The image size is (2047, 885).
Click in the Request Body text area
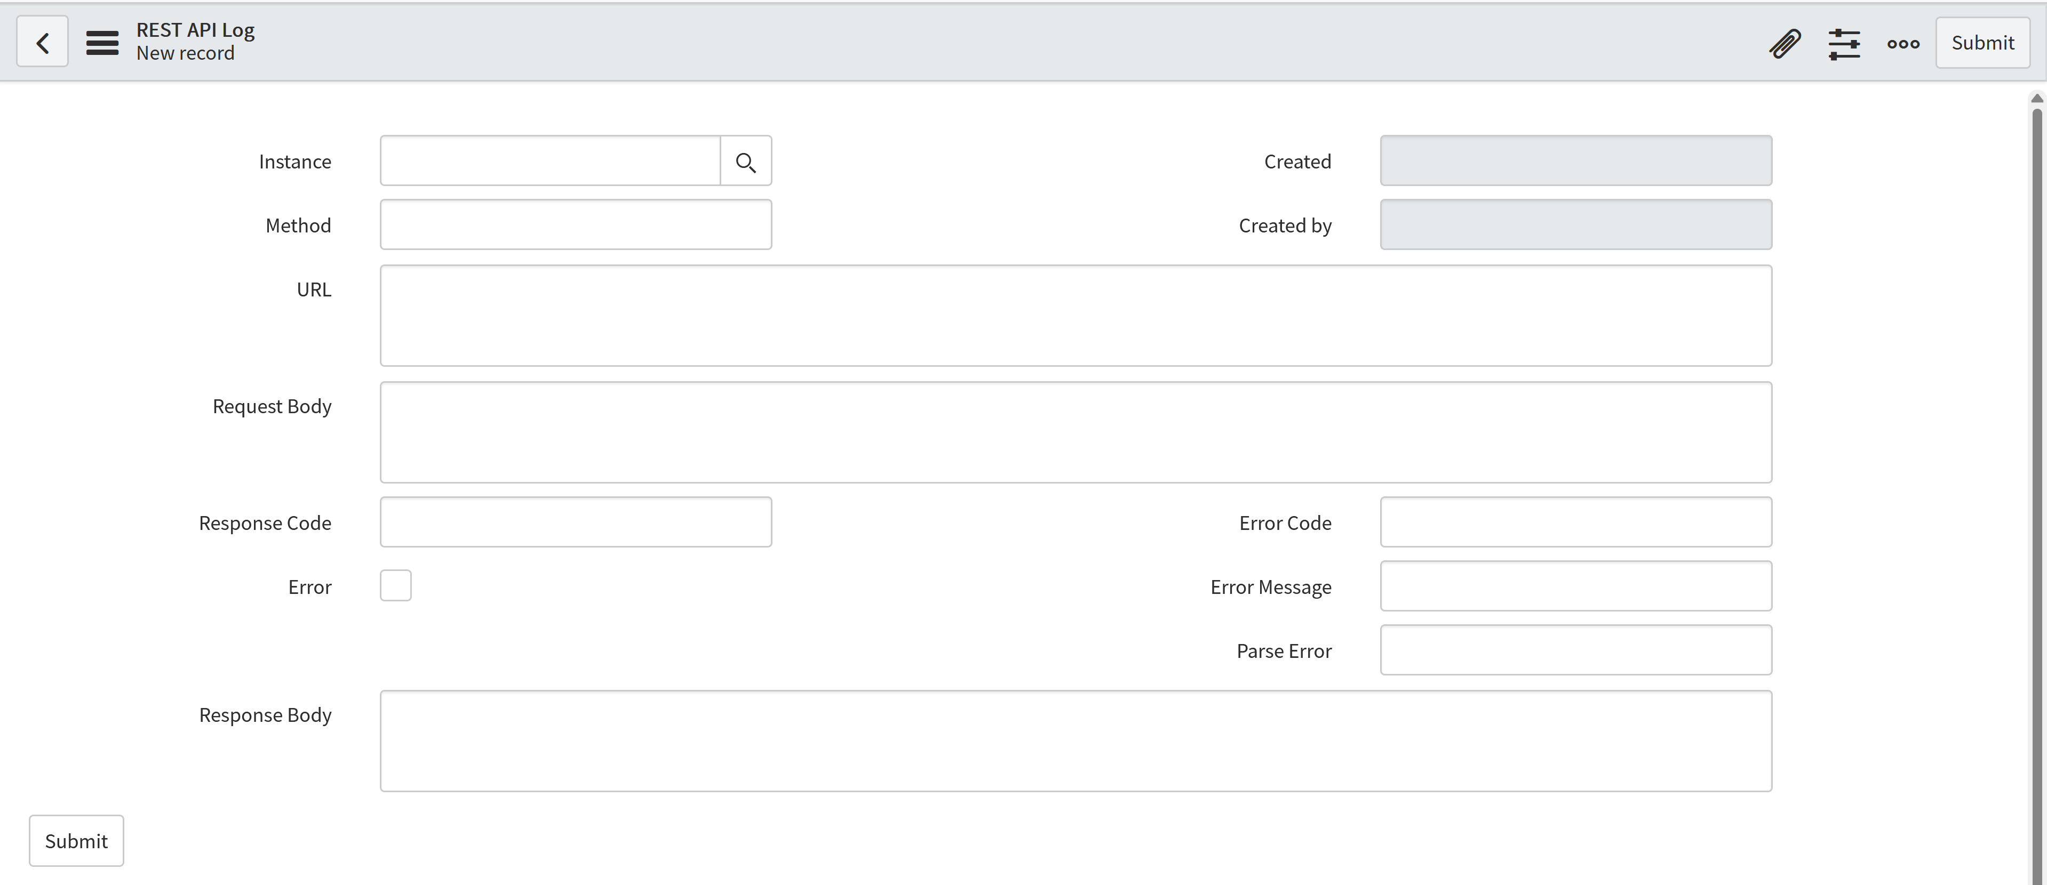(x=1075, y=433)
